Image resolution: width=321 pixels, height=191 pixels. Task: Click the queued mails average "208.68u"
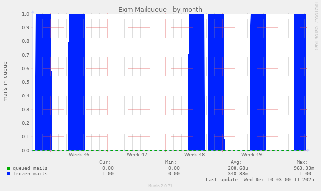[238, 168]
